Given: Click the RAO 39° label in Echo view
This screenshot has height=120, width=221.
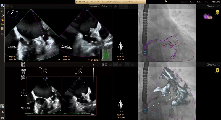Looking at the screenshot, I should point(66,57).
